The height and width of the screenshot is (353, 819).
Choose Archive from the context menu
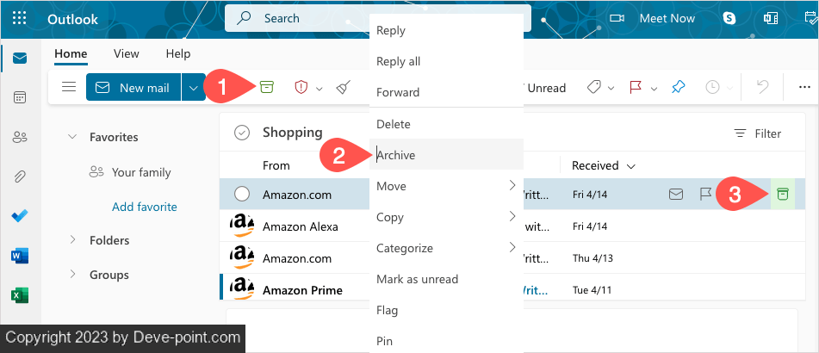tap(396, 155)
